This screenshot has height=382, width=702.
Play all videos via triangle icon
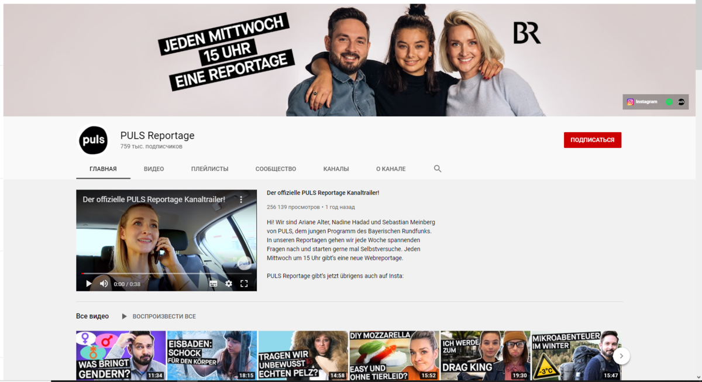coord(124,316)
